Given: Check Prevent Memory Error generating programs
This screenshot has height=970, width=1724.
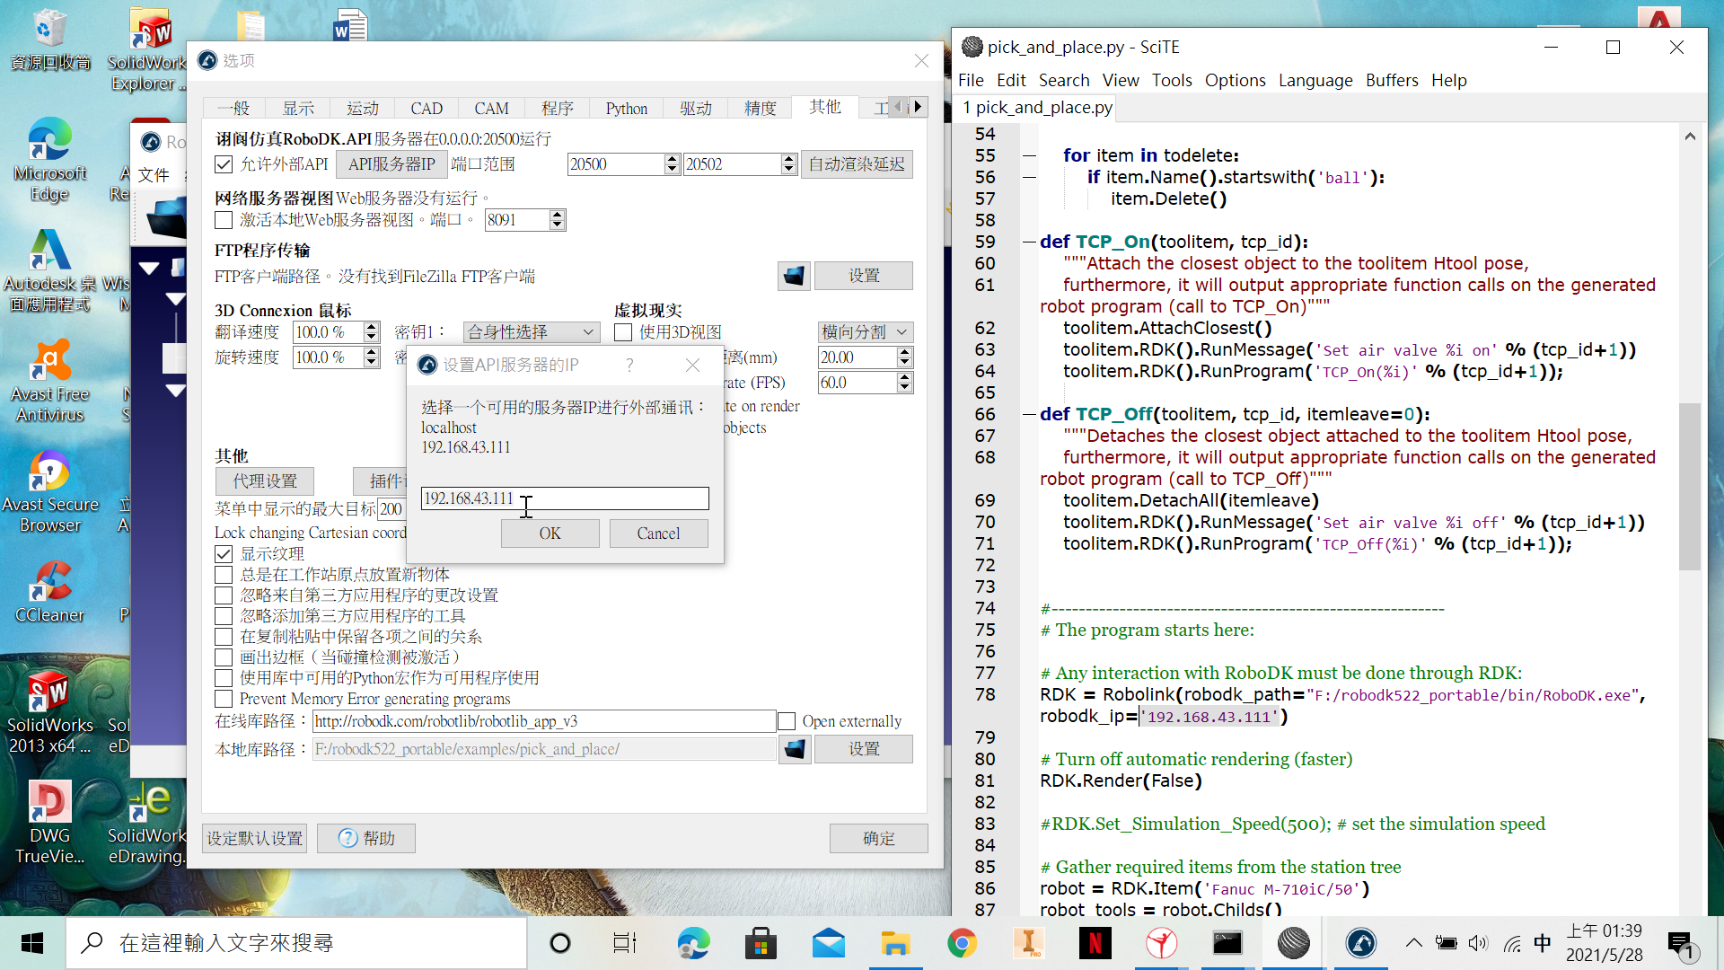Looking at the screenshot, I should 224,699.
